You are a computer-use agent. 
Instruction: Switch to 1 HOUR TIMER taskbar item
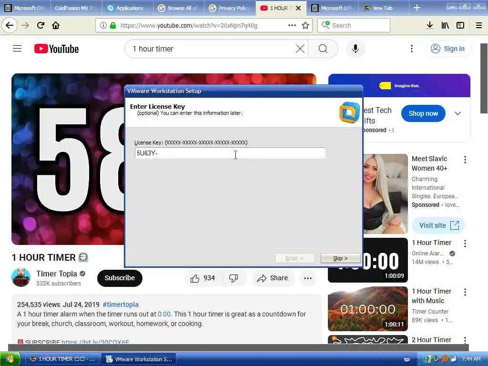tap(62, 359)
